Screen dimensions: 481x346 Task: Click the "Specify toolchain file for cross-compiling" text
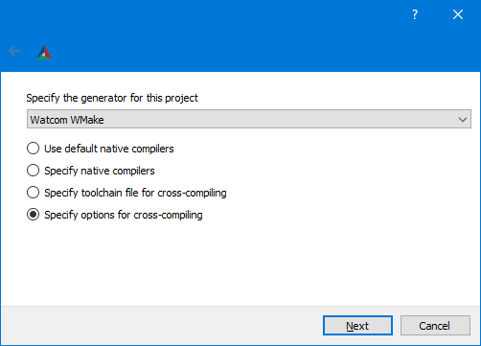(x=135, y=193)
